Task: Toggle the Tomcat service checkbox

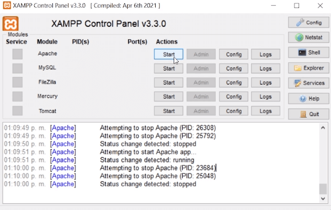Action: pyautogui.click(x=17, y=111)
